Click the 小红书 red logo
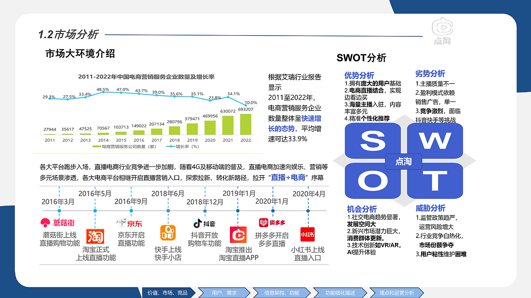Screen dimensions: 531x298 tap(307, 234)
